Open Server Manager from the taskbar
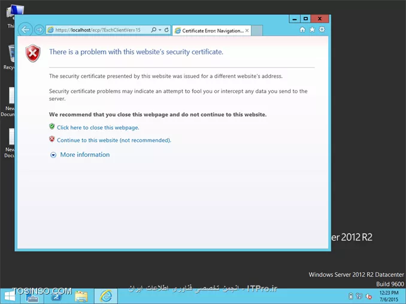 click(32, 296)
